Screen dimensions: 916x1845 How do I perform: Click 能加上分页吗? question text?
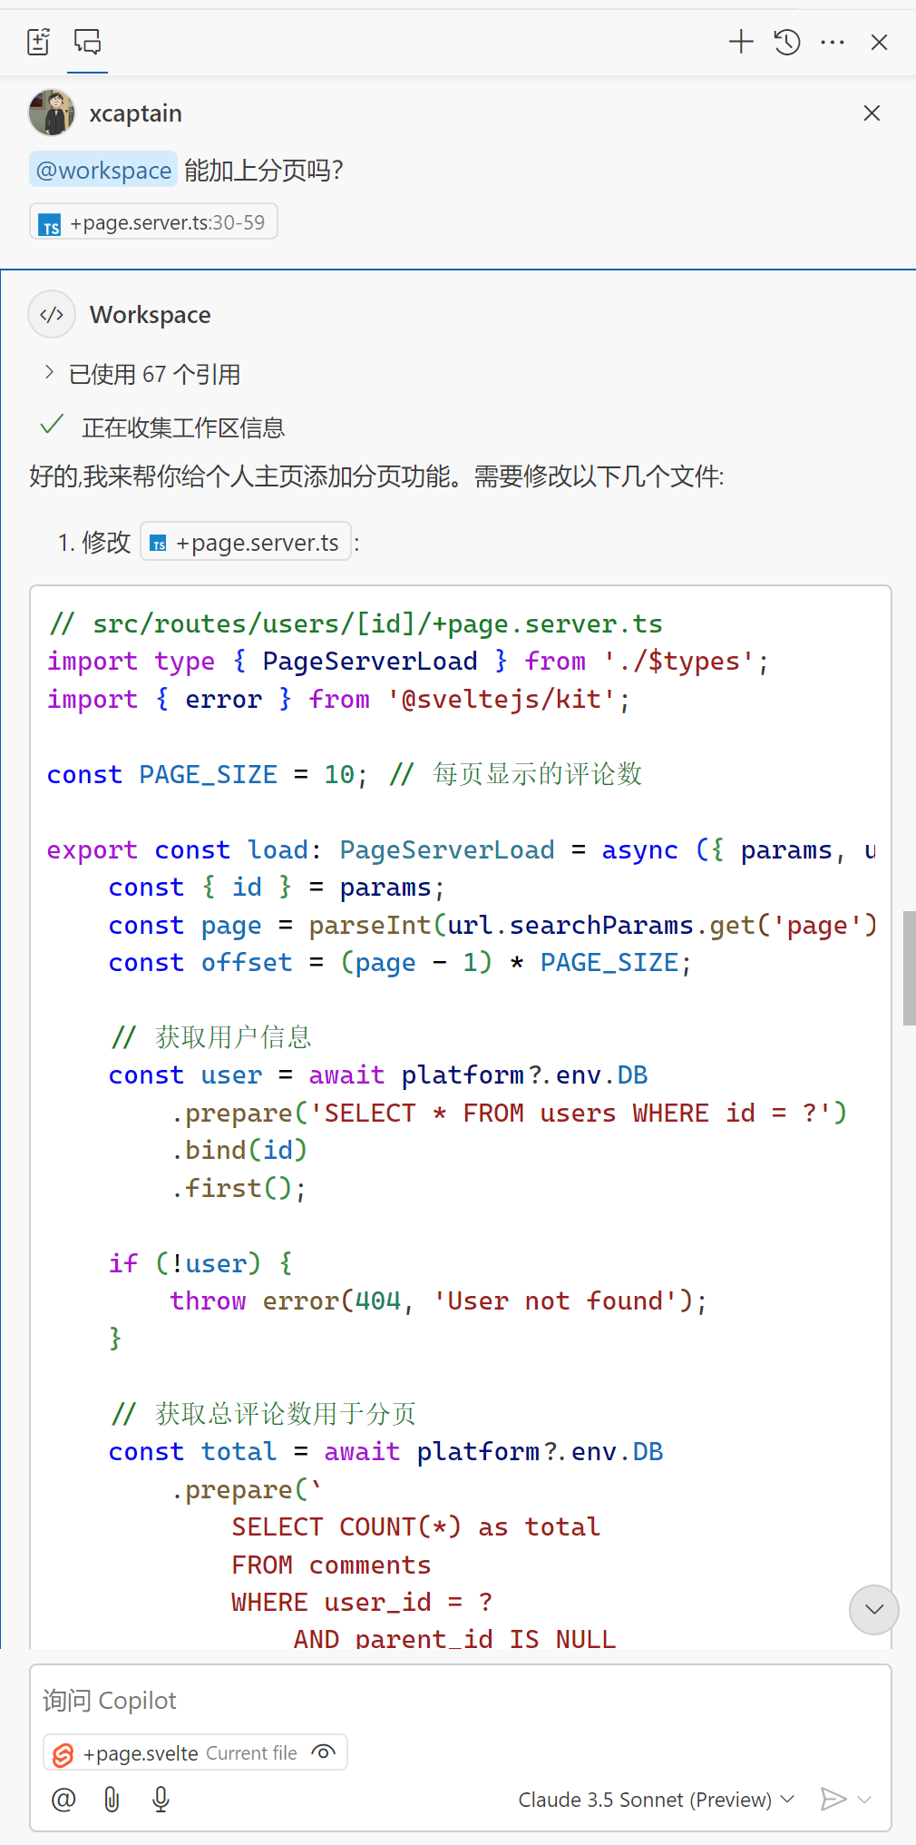pos(263,170)
